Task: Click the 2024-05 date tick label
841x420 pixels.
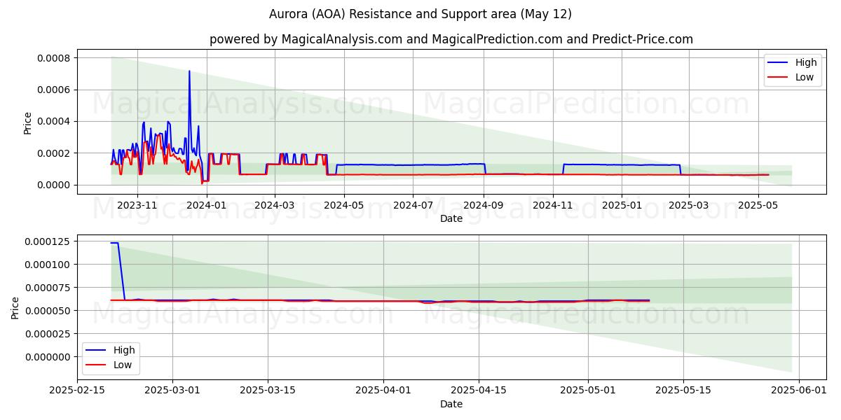Action: tap(344, 205)
